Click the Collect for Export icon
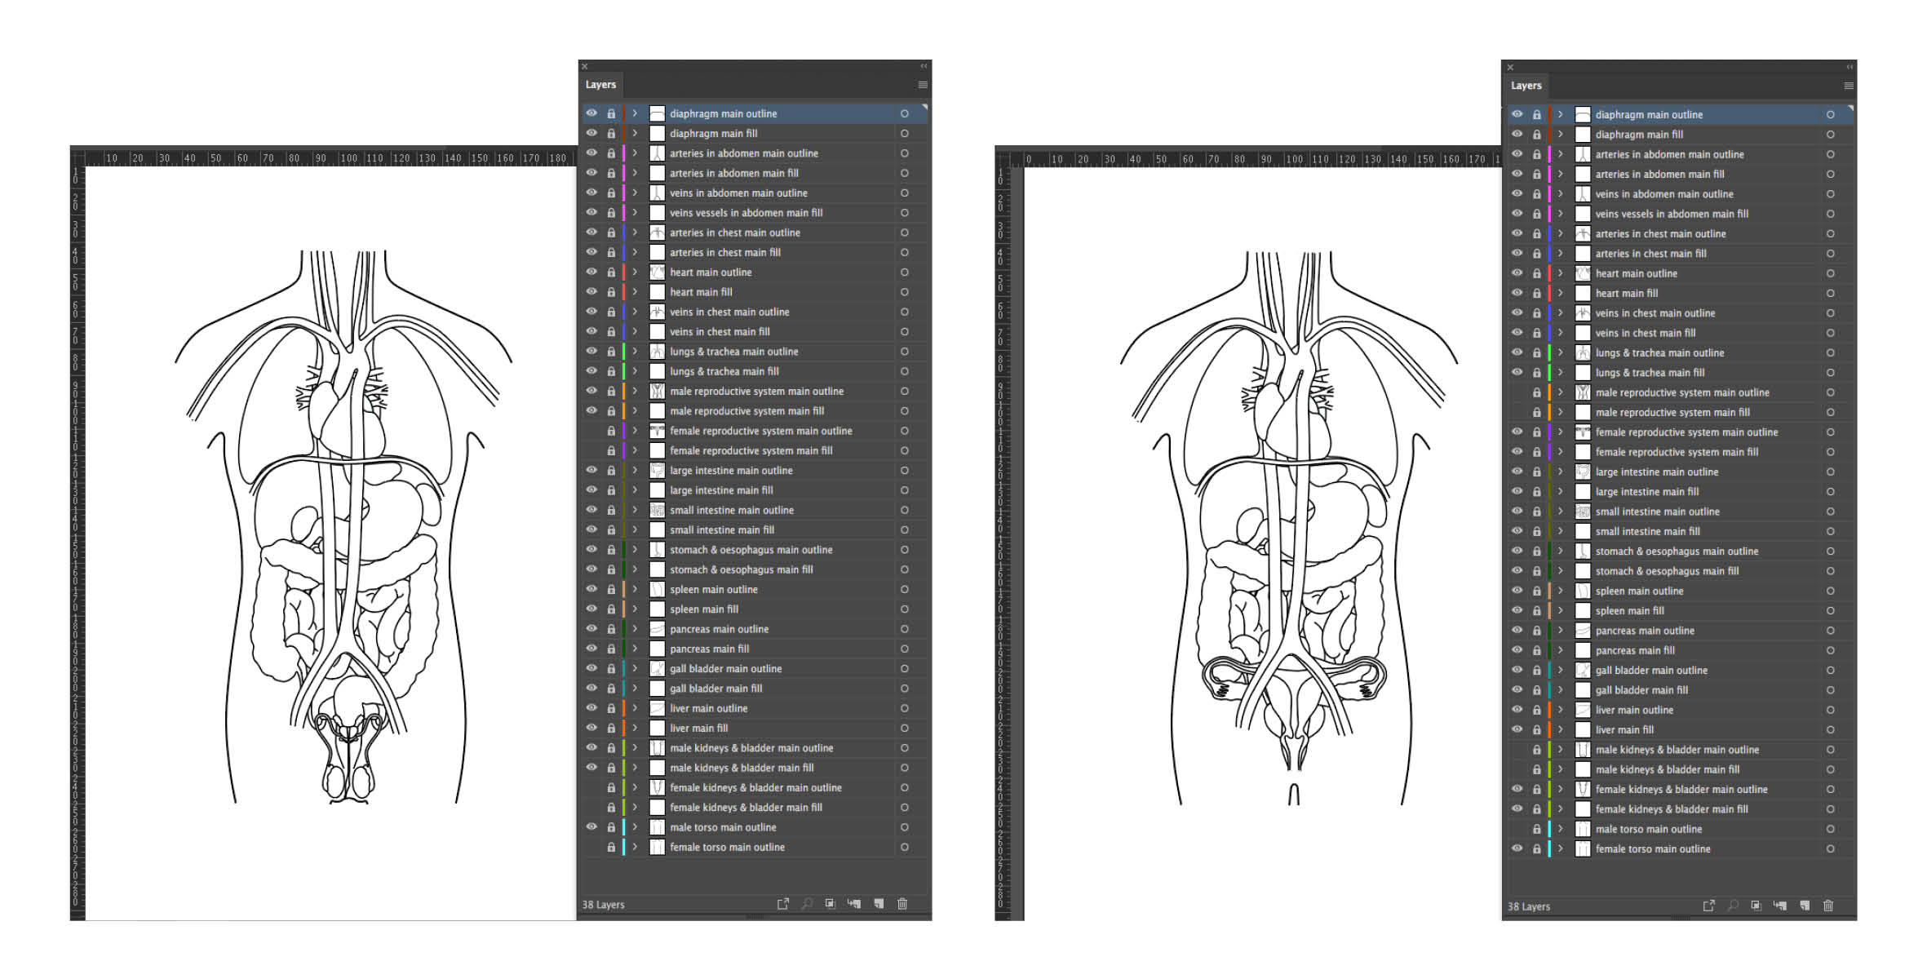This screenshot has height=979, width=1927. tap(782, 904)
